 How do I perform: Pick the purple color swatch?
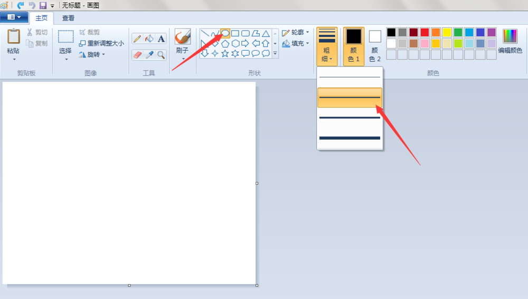pyautogui.click(x=492, y=32)
